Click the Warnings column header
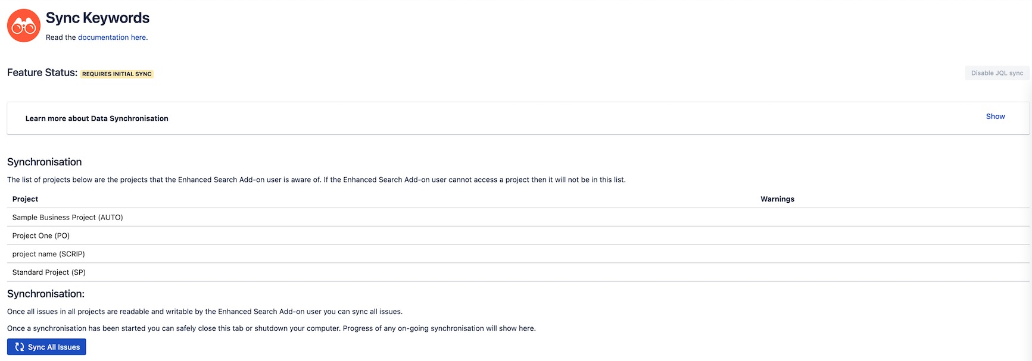This screenshot has height=361, width=1032. [777, 199]
